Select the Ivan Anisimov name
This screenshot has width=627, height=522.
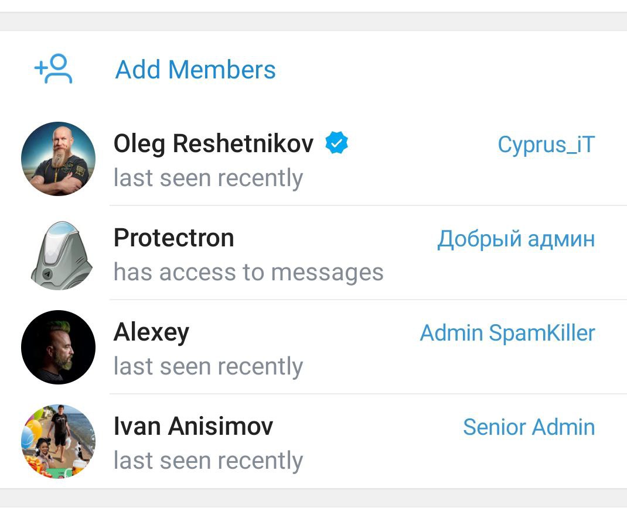click(x=193, y=427)
